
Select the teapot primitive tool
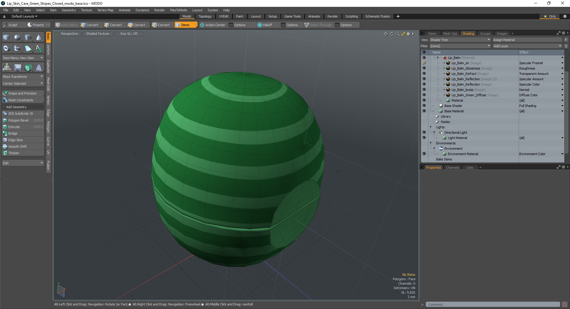(x=18, y=48)
